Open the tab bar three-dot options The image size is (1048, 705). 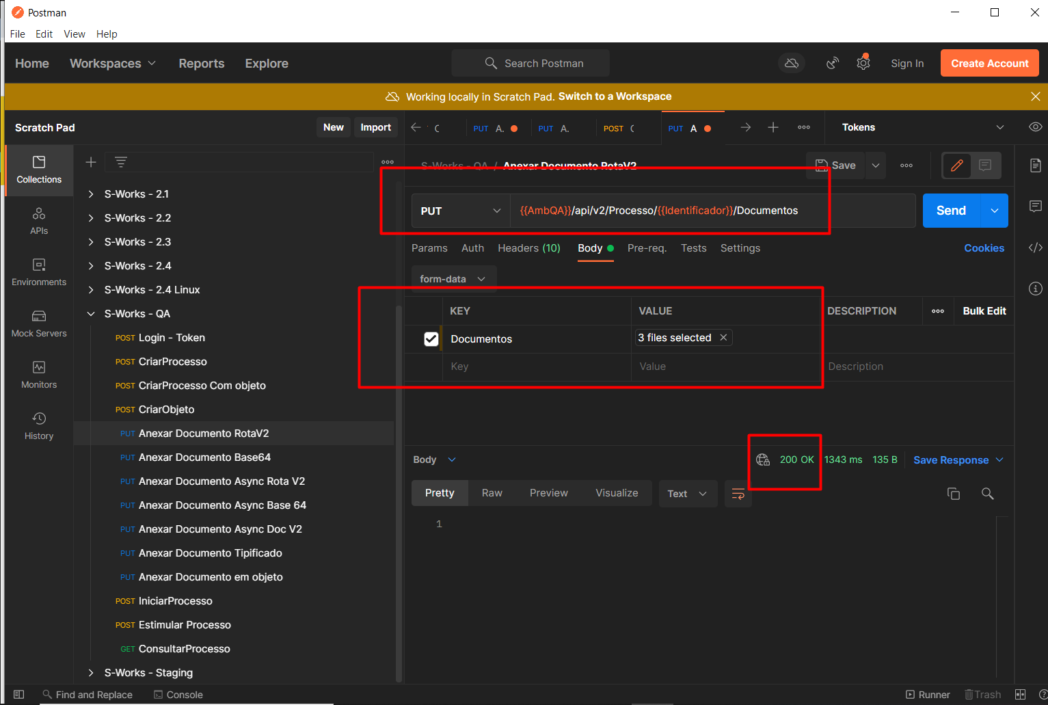[804, 127]
